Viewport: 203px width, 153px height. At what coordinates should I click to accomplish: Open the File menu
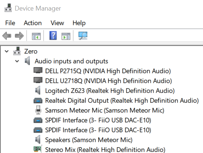tap(10, 23)
